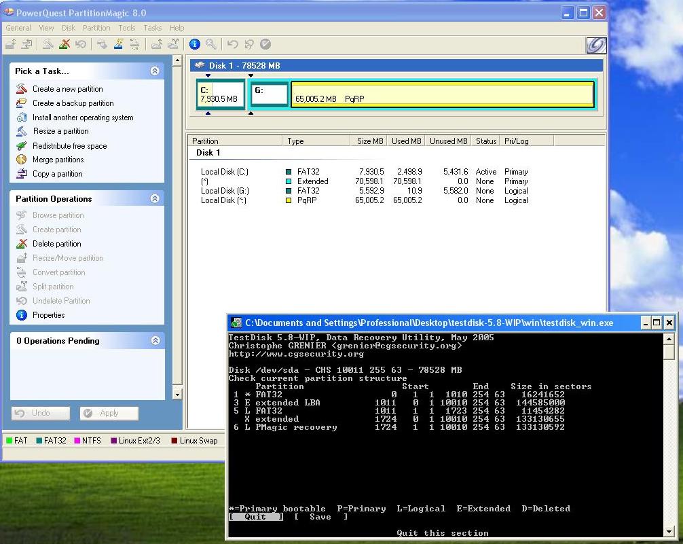Select the Local Disk (C:) row
Image resolution: width=683 pixels, height=544 pixels.
coord(364,172)
